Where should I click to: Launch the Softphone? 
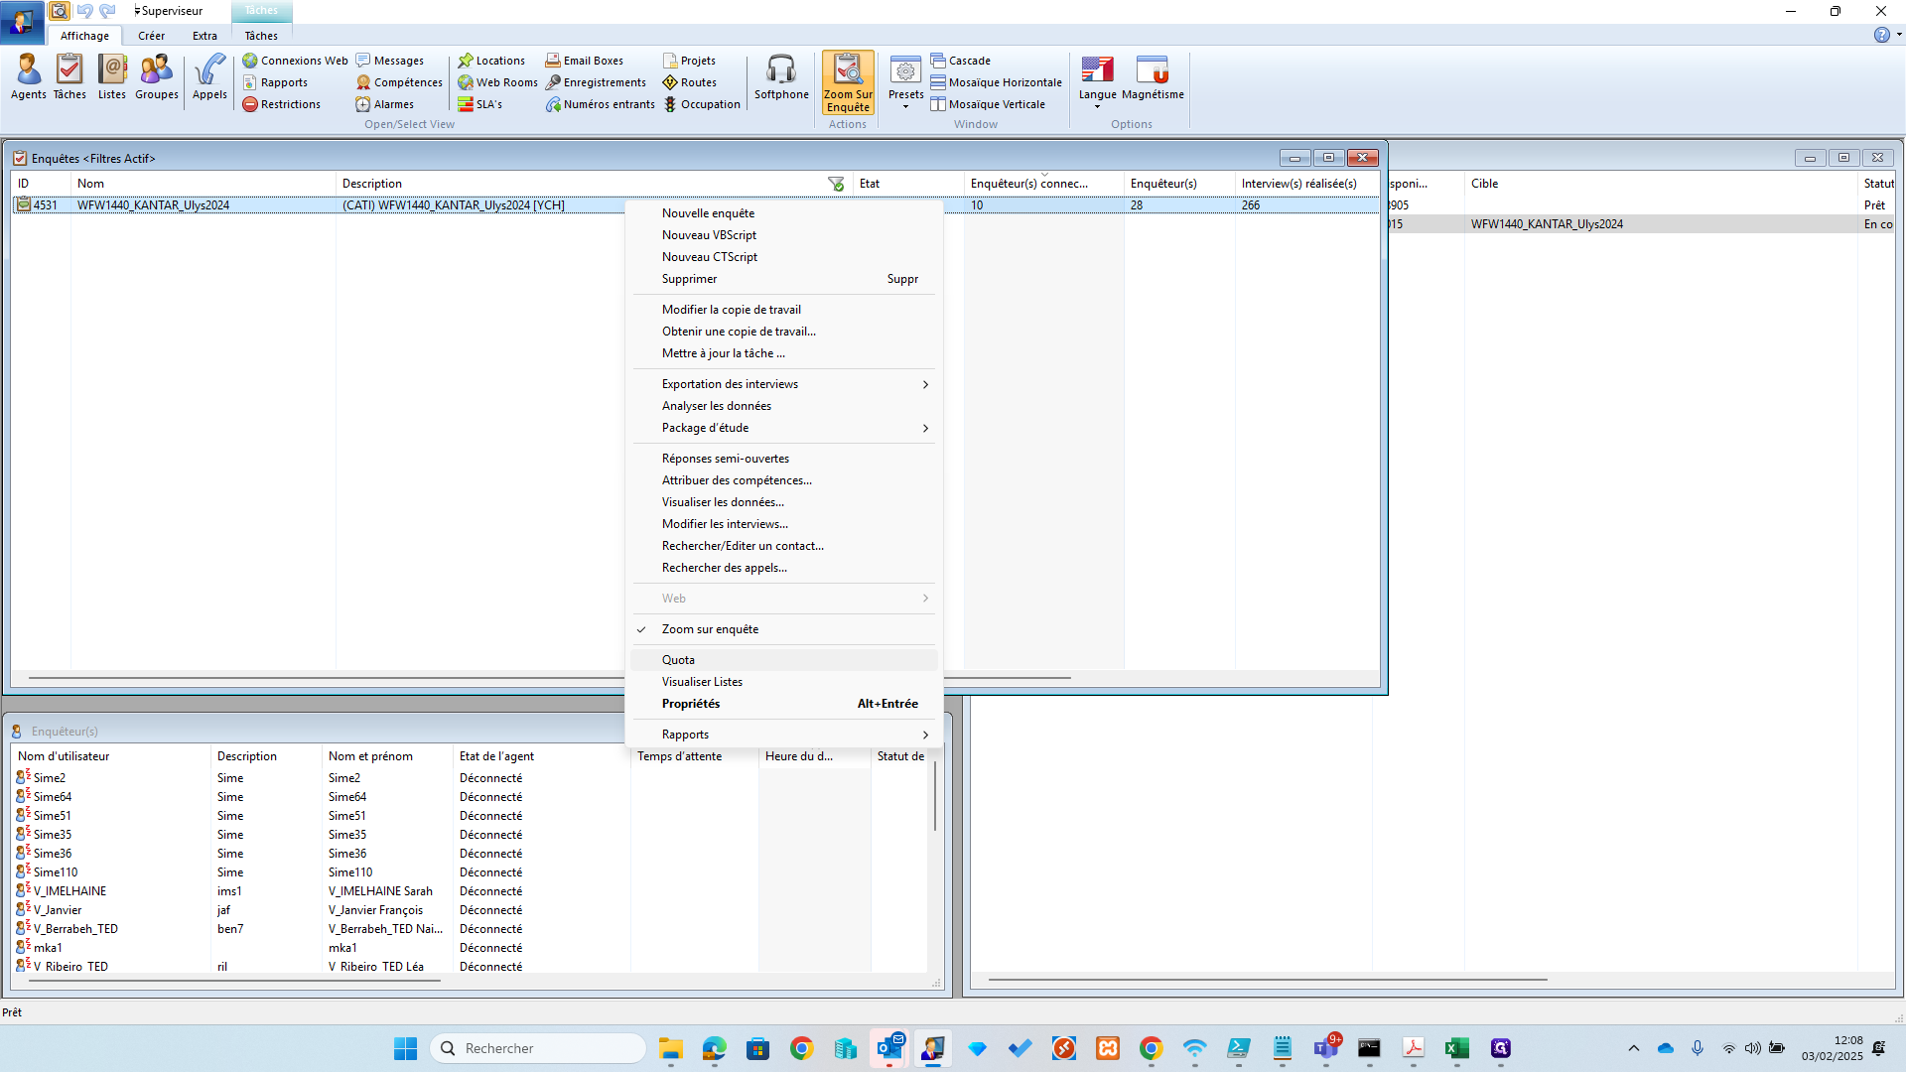[x=781, y=77]
